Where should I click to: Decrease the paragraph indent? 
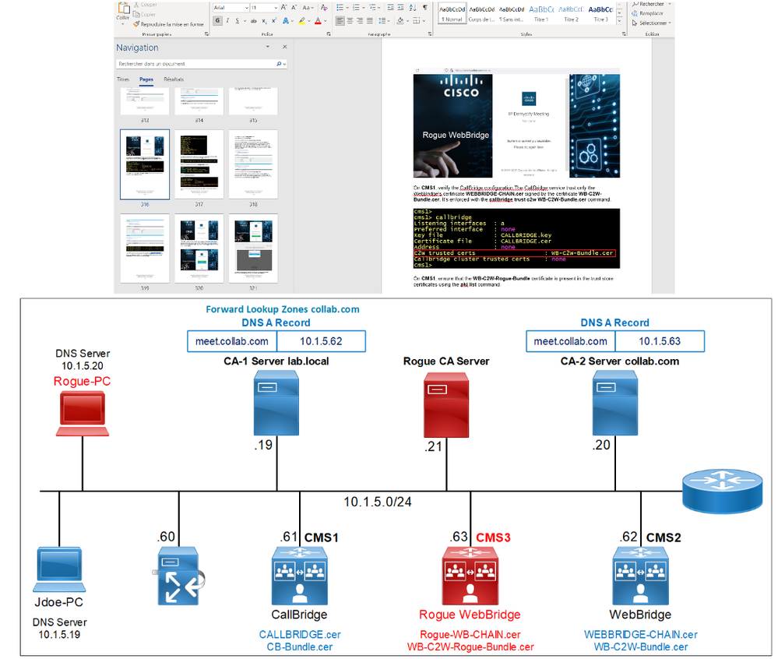tap(390, 8)
